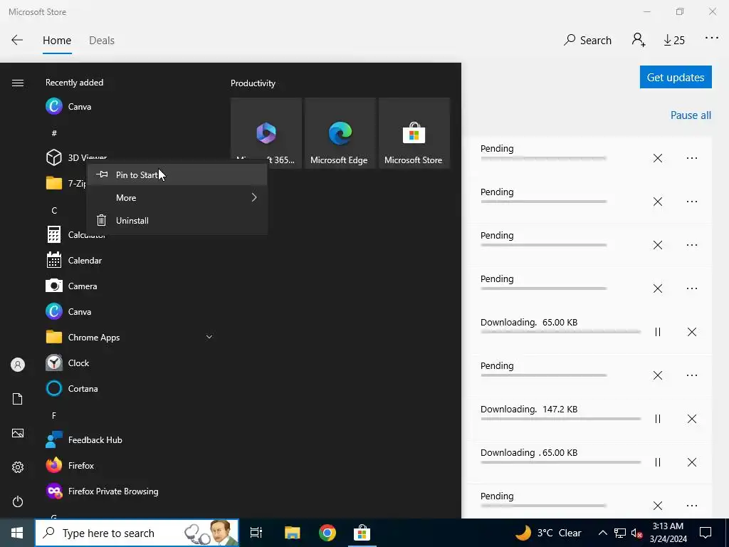Open Downloads and updates showing 25

[x=674, y=41]
